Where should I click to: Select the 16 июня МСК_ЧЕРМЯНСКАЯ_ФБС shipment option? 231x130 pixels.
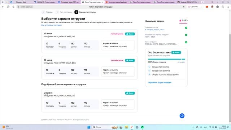coord(89,68)
